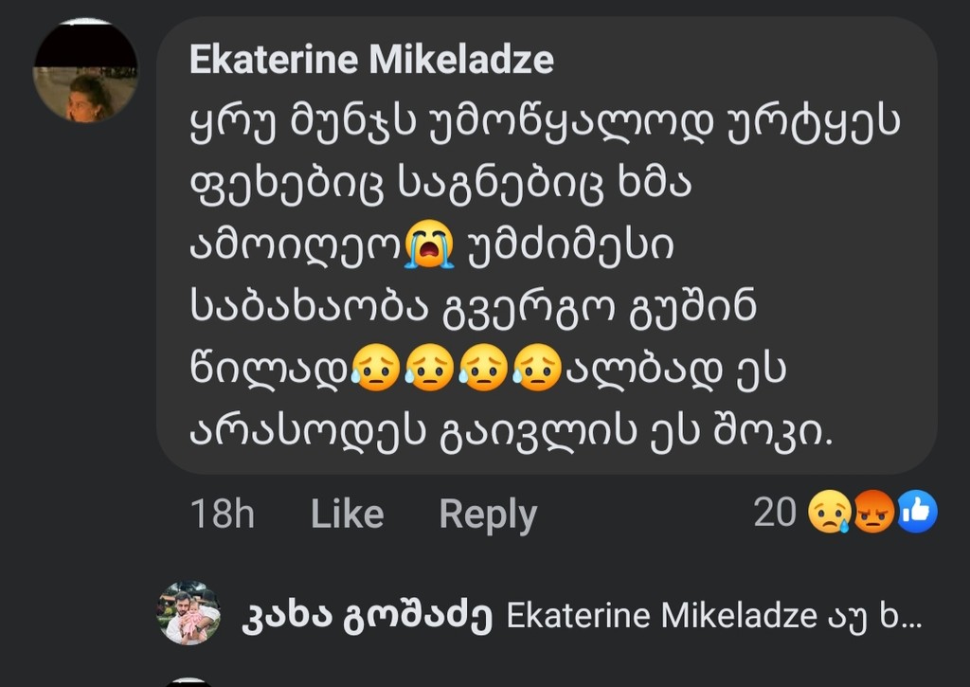Show who reacted via the 20 count
This screenshot has width=970, height=687.
click(x=774, y=513)
